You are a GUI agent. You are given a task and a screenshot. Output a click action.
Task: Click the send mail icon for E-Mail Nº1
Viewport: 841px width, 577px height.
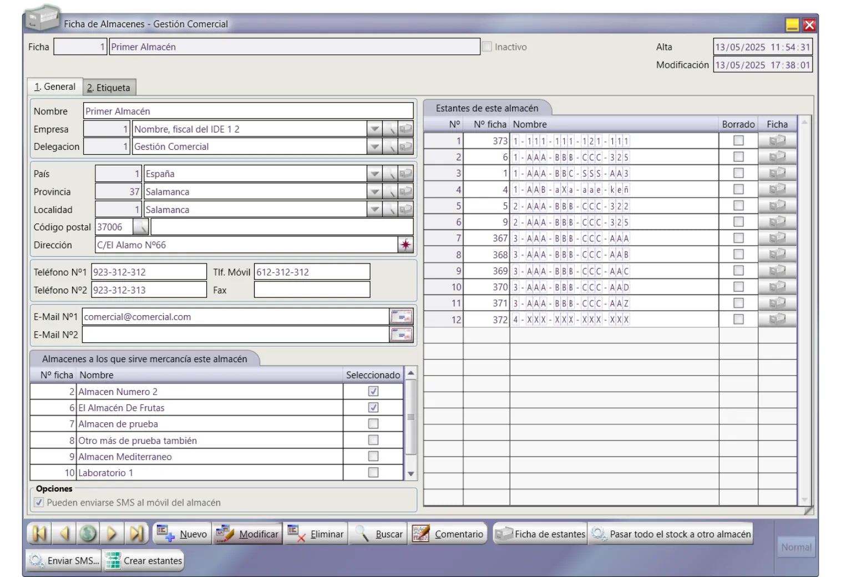[401, 317]
